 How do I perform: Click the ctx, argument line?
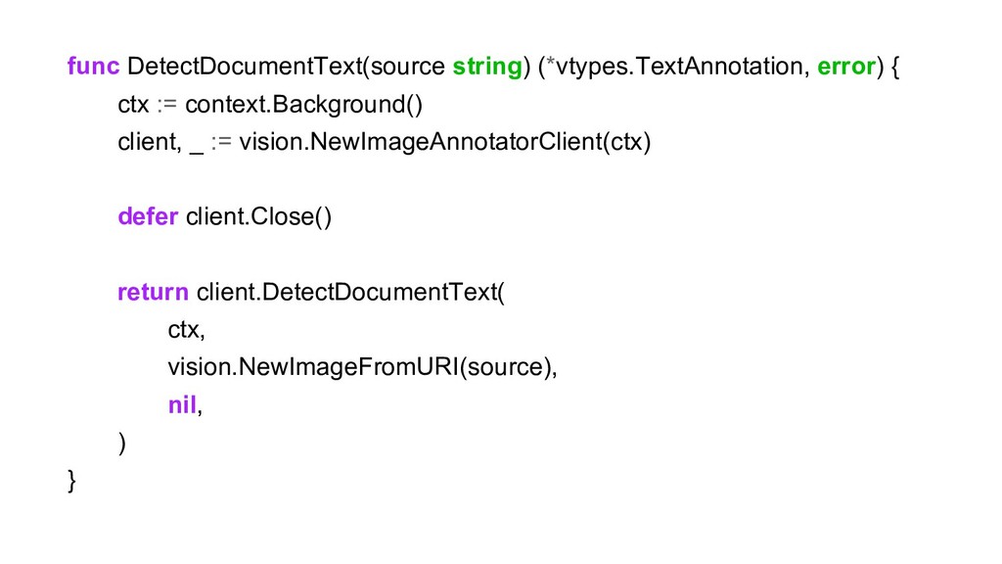pos(186,330)
